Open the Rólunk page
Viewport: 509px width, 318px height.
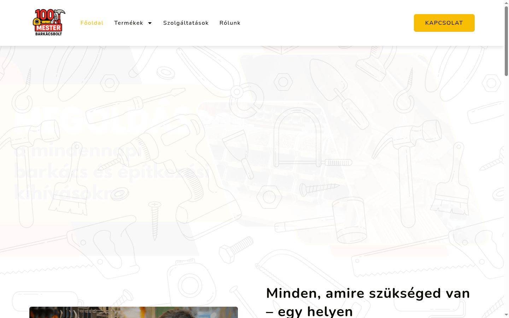(x=230, y=23)
